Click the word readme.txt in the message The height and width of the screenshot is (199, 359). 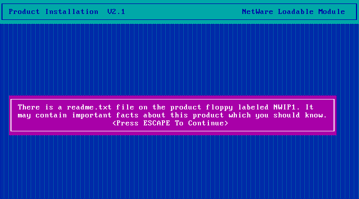point(89,107)
